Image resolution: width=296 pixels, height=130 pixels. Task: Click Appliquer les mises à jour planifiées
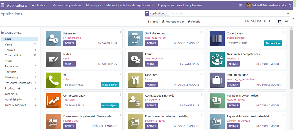tap(180, 5)
